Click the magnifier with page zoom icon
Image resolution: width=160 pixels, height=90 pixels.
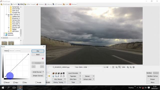116,67
